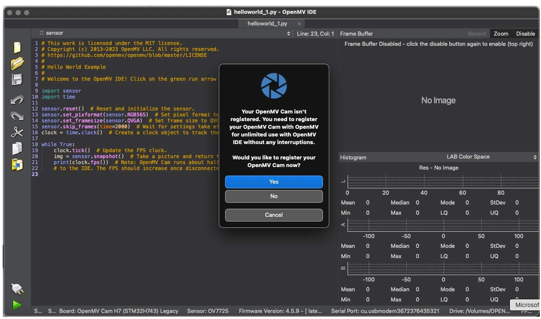Image resolution: width=541 pixels, height=319 pixels.
Task: Click the helloworld_1.py file icon in title bar
Action: [229, 12]
